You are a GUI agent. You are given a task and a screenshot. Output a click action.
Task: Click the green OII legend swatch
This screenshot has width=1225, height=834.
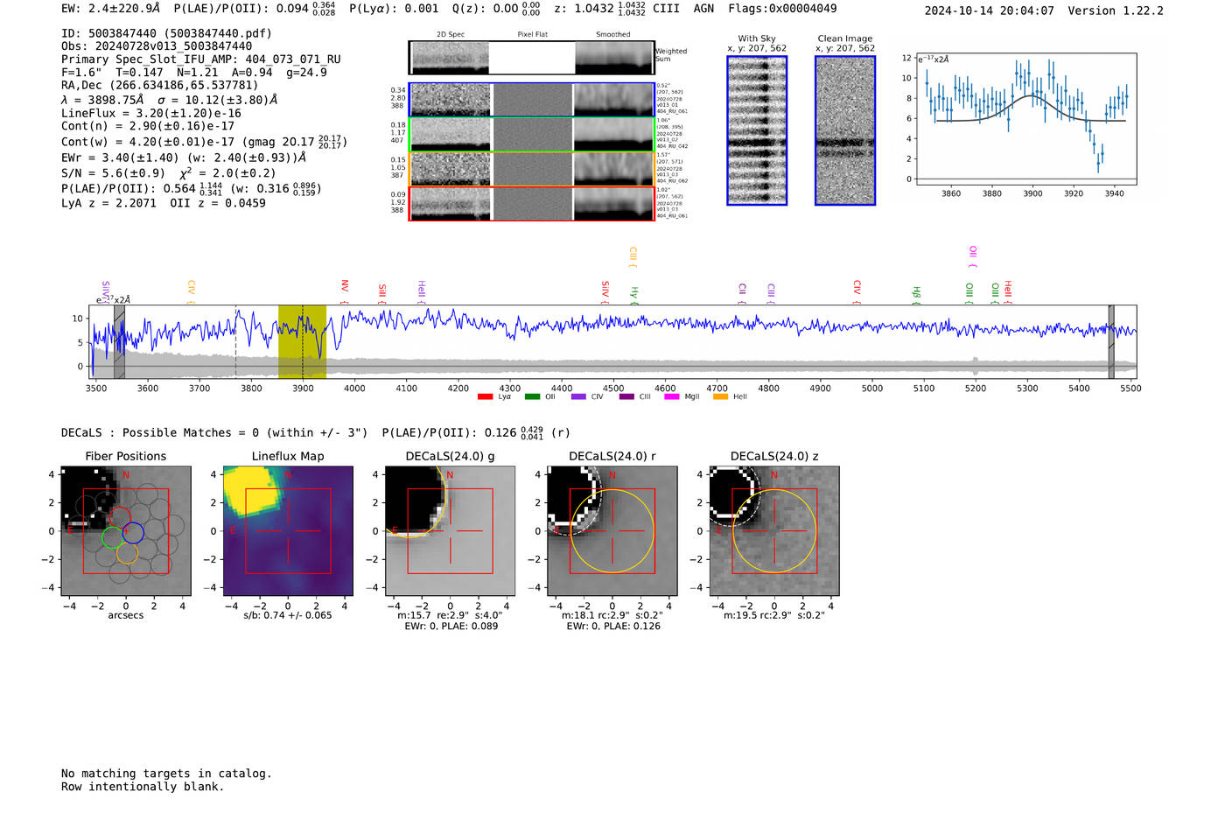532,397
